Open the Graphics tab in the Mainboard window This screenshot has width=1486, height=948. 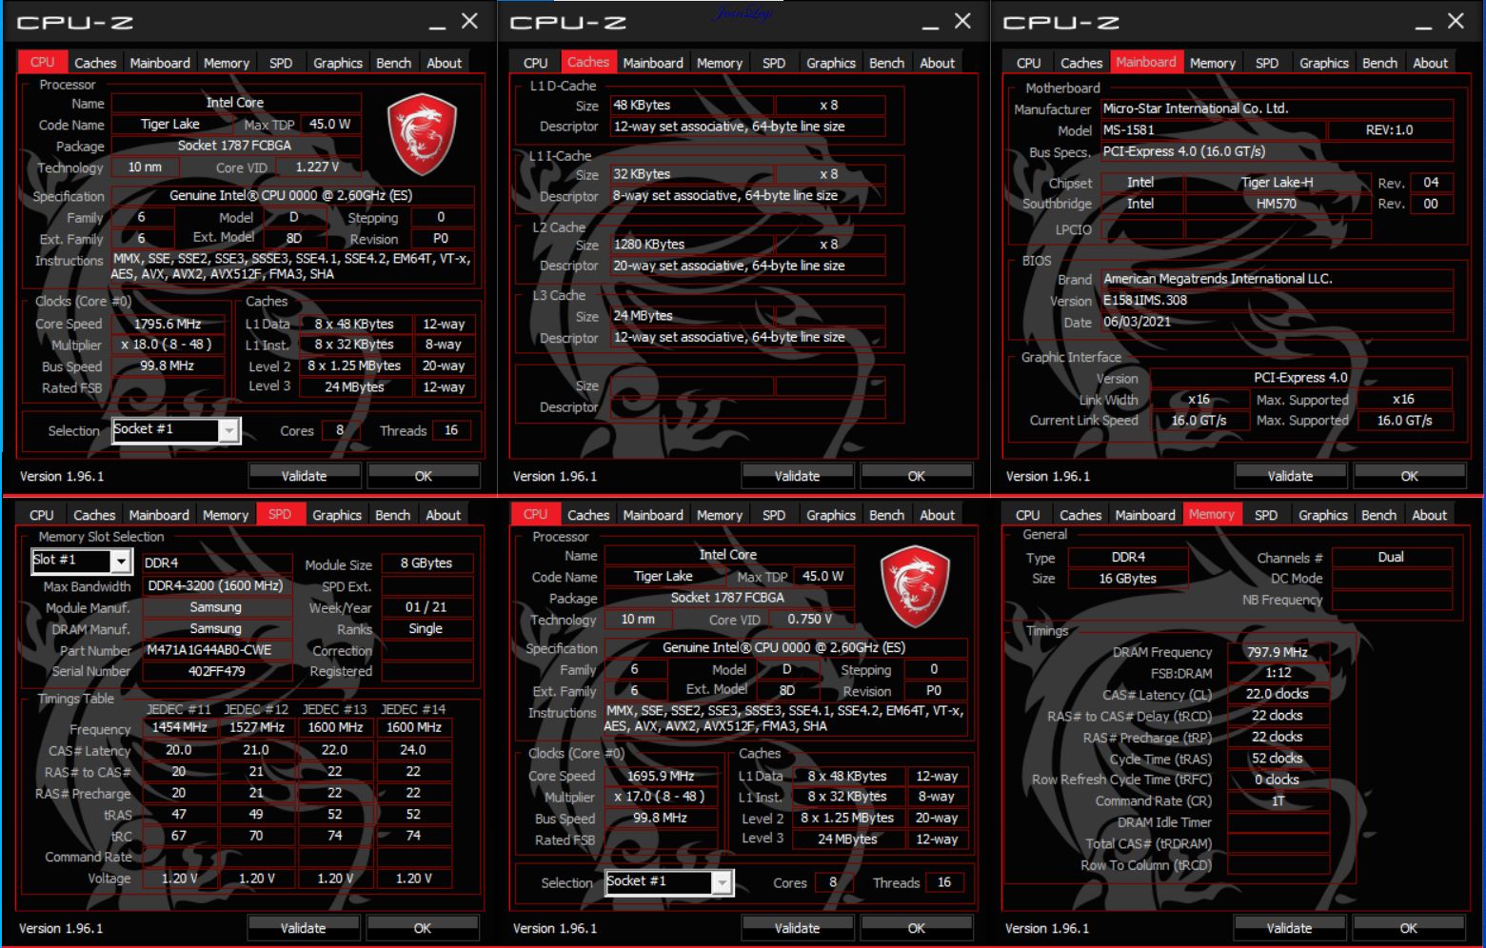pos(1324,63)
